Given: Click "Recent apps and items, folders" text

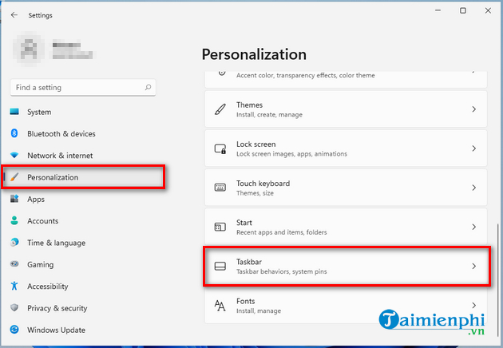Looking at the screenshot, I should point(282,232).
